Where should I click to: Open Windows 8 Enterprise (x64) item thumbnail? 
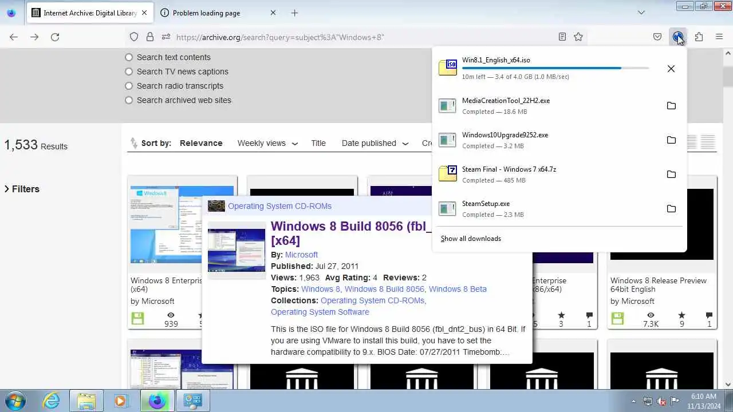pyautogui.click(x=182, y=224)
